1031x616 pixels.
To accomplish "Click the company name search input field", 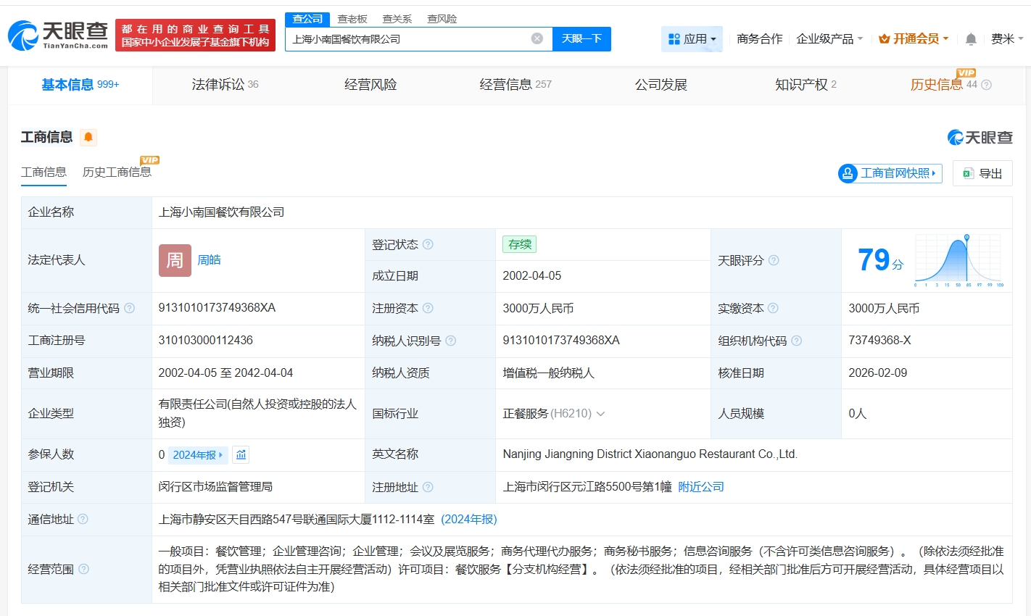I will coord(406,39).
